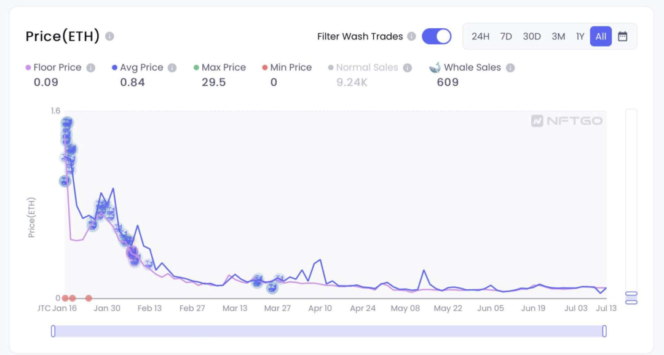Screen dimensions: 664x355
Task: Switch to the 30D time range
Action: point(532,36)
